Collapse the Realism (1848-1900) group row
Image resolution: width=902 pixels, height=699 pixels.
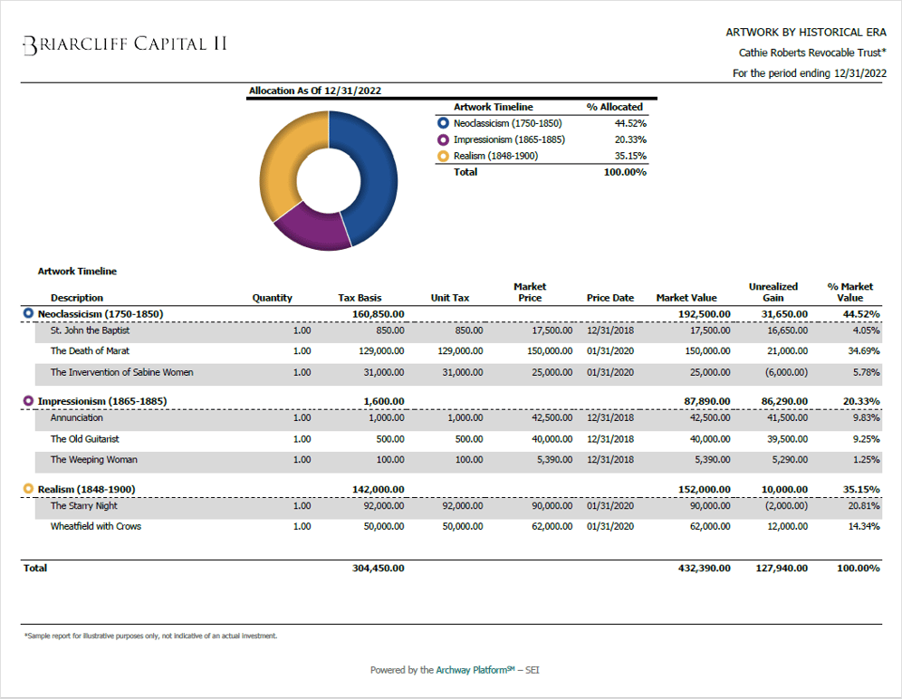[x=85, y=489]
